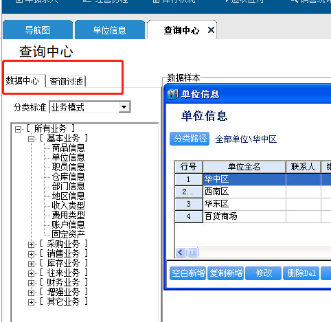
Task: Select 单位信息 in the business tree
Action: click(x=68, y=157)
